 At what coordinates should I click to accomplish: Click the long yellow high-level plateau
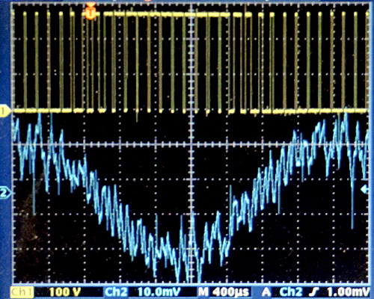(166, 14)
